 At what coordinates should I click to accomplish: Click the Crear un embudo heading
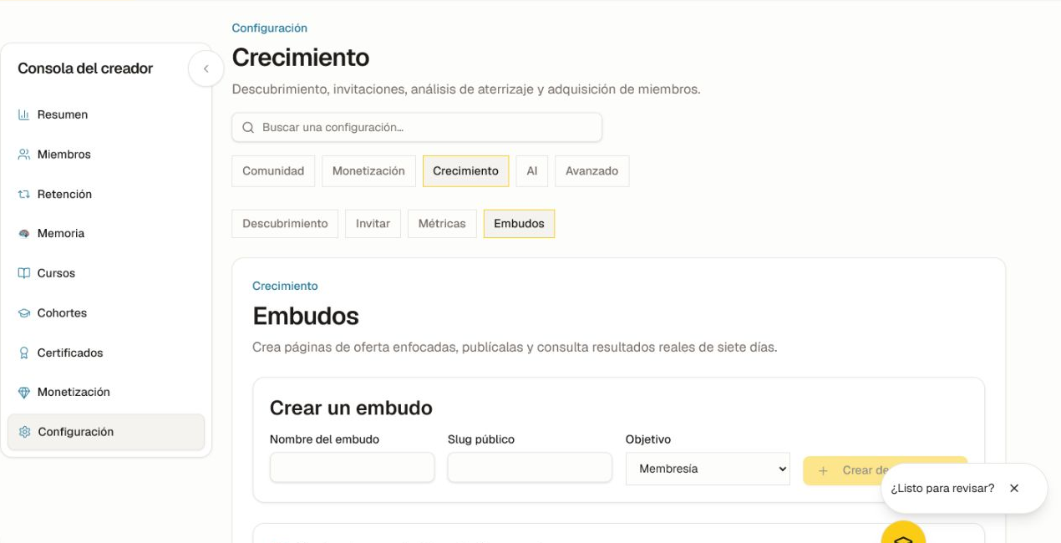point(351,409)
